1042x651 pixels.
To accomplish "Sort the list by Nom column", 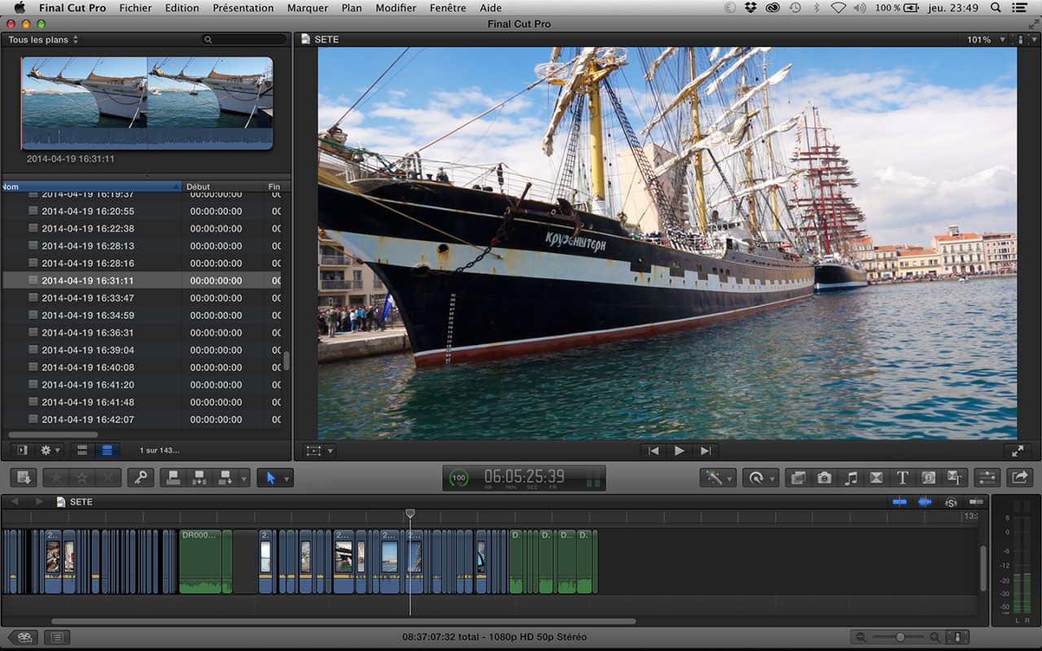I will 91,186.
